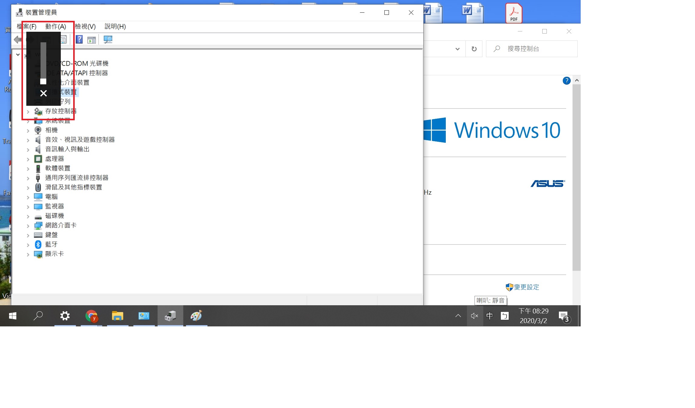695x408 pixels.
Task: Expand the 藍牙 node
Action: coord(28,245)
